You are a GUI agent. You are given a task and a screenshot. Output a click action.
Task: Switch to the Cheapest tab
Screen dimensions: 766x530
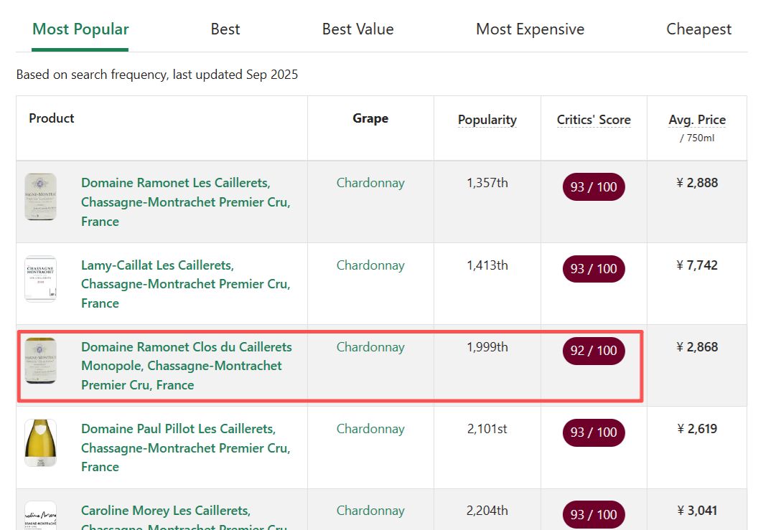(x=699, y=29)
